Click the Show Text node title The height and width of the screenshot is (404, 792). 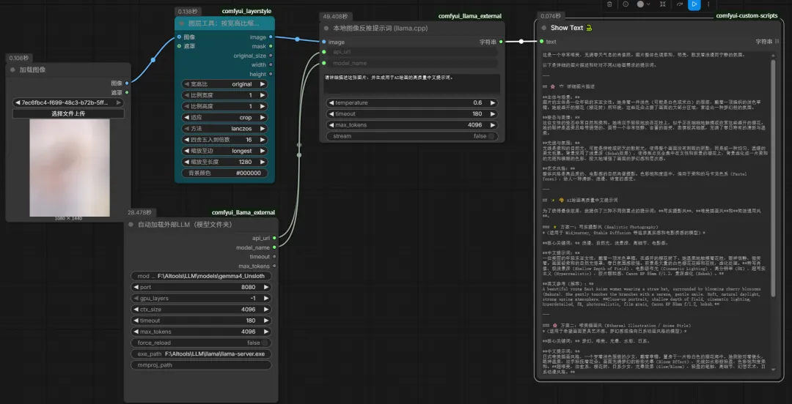(567, 29)
